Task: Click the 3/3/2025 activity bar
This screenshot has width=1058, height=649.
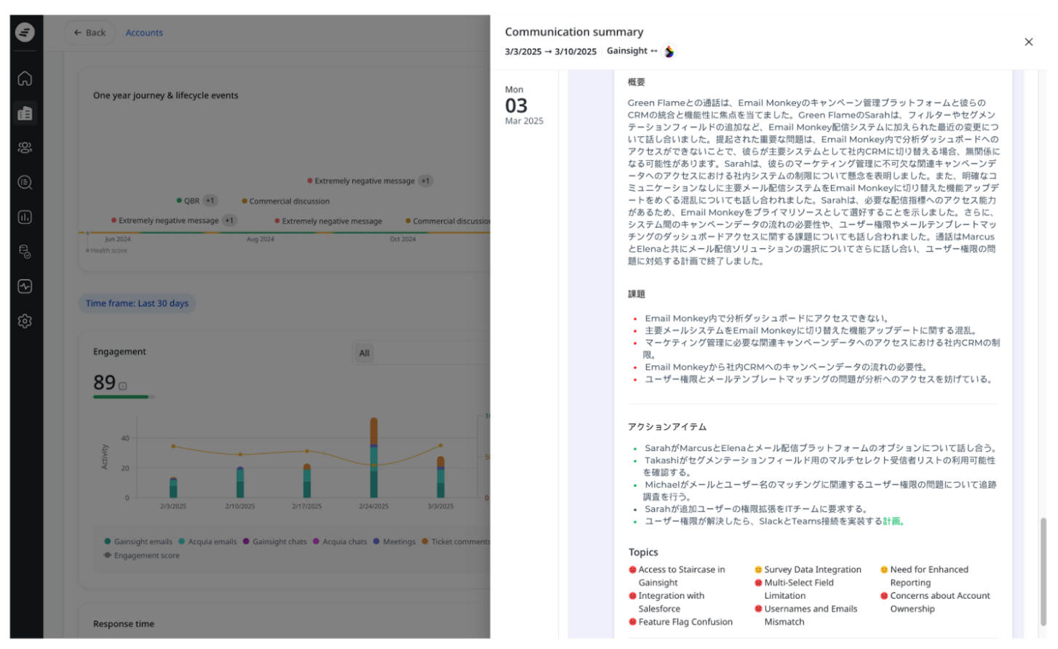Action: 441,477
